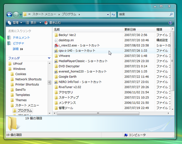Click the folder tree scroll down arrow

(x=49, y=113)
